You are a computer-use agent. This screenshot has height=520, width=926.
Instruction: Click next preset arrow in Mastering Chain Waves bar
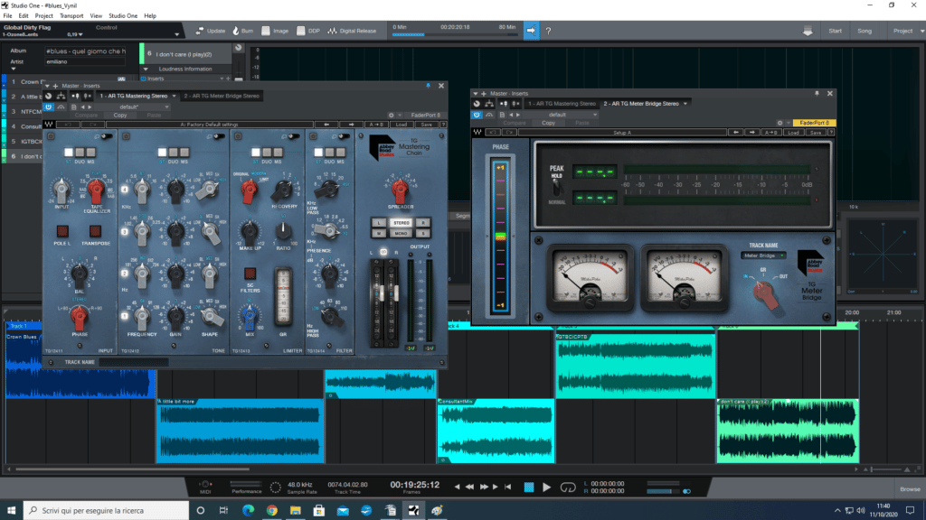(352, 125)
